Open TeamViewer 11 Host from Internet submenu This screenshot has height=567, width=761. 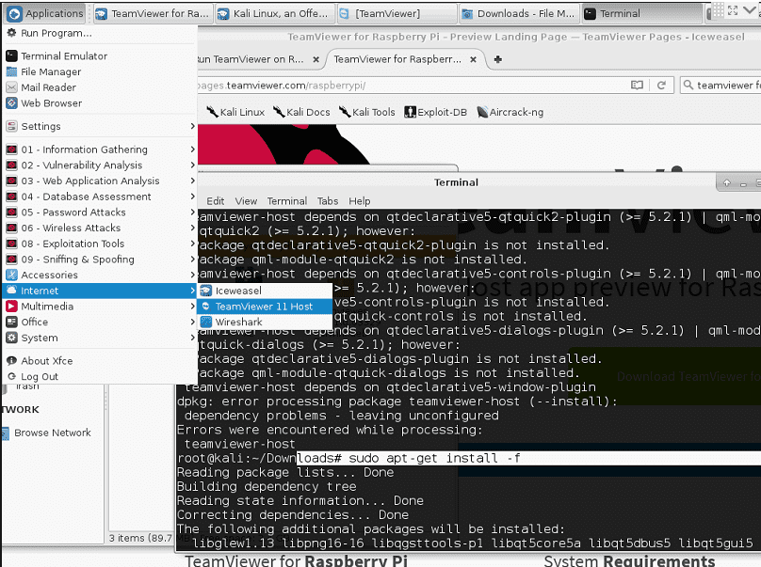coord(263,307)
